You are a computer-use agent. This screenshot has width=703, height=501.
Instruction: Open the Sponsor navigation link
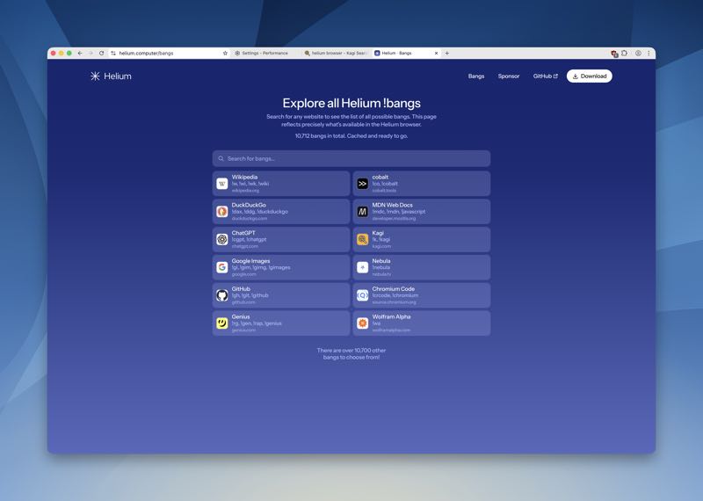click(509, 76)
